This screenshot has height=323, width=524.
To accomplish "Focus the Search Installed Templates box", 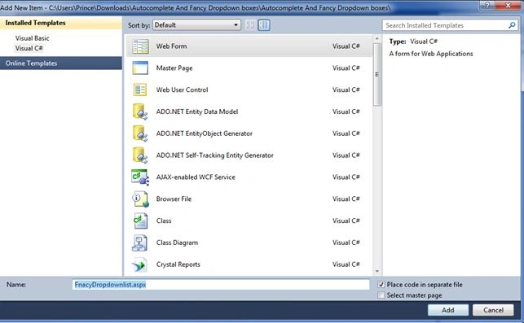I will tap(450, 25).
